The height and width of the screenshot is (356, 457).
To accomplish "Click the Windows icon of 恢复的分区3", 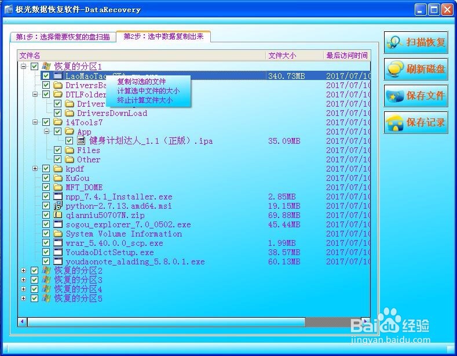I will tap(46, 280).
